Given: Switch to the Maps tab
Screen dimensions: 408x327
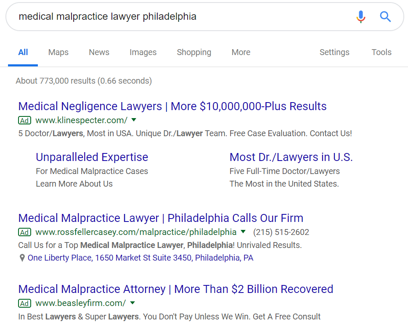Looking at the screenshot, I should [58, 52].
